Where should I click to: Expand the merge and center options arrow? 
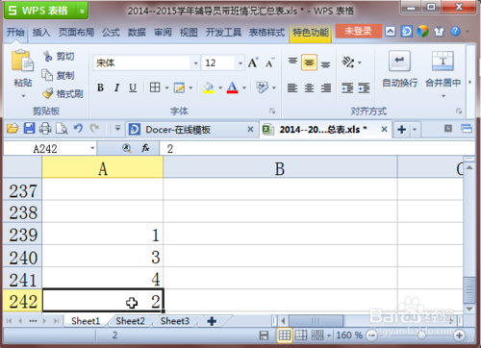tap(443, 96)
